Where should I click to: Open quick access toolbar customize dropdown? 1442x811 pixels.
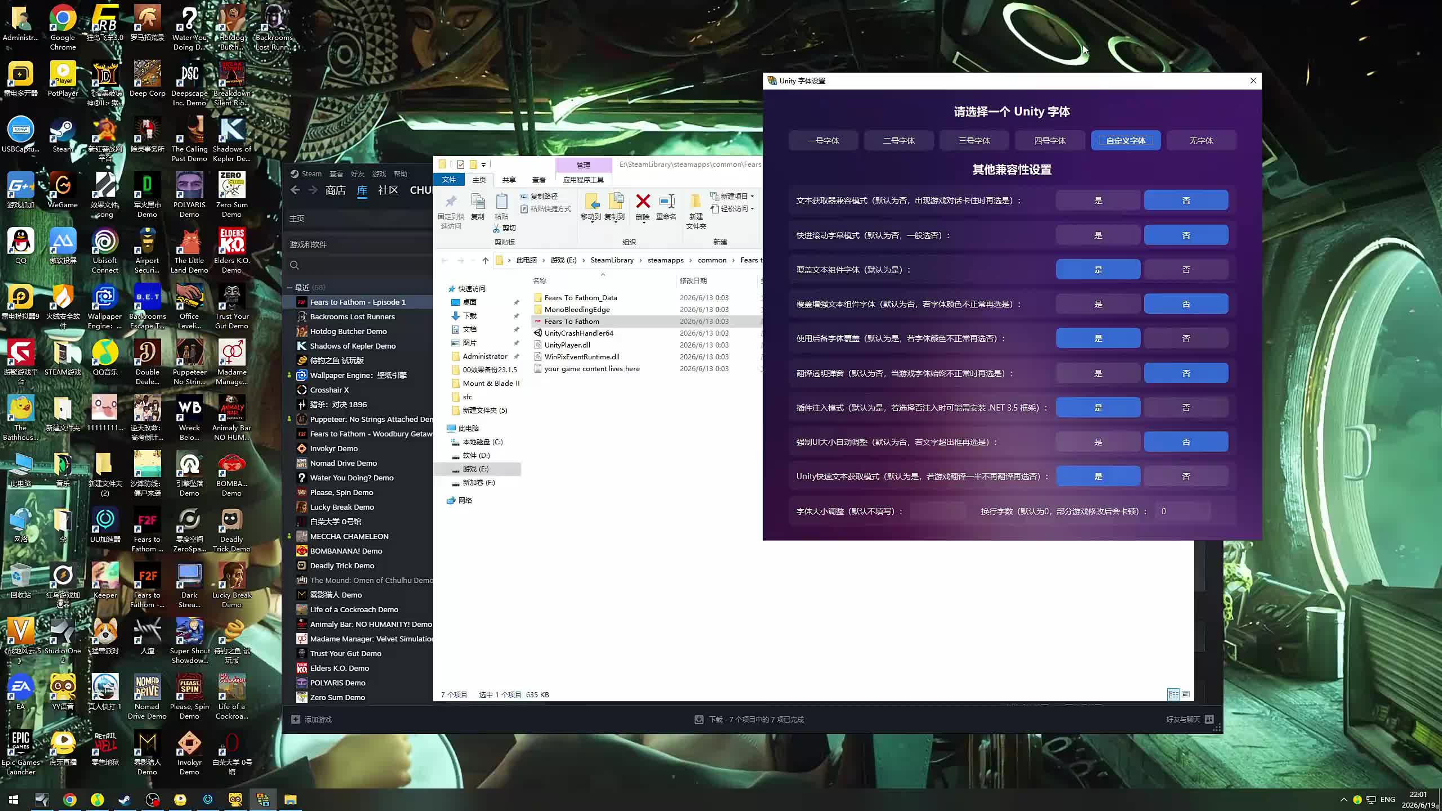click(x=483, y=164)
